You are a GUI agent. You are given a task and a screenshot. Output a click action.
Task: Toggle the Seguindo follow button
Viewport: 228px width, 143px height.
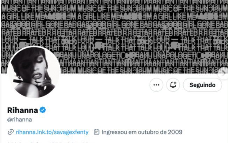coord(202,85)
